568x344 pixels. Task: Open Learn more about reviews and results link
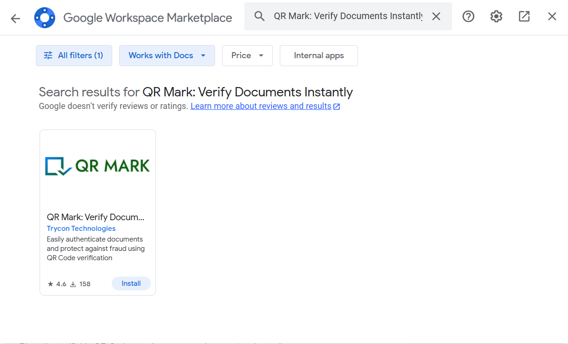pos(261,106)
